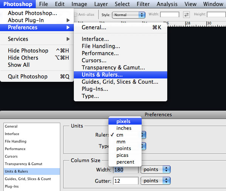This screenshot has width=226, height=191.
Task: Select cm in the Rulers unit list
Action: pyautogui.click(x=125, y=135)
